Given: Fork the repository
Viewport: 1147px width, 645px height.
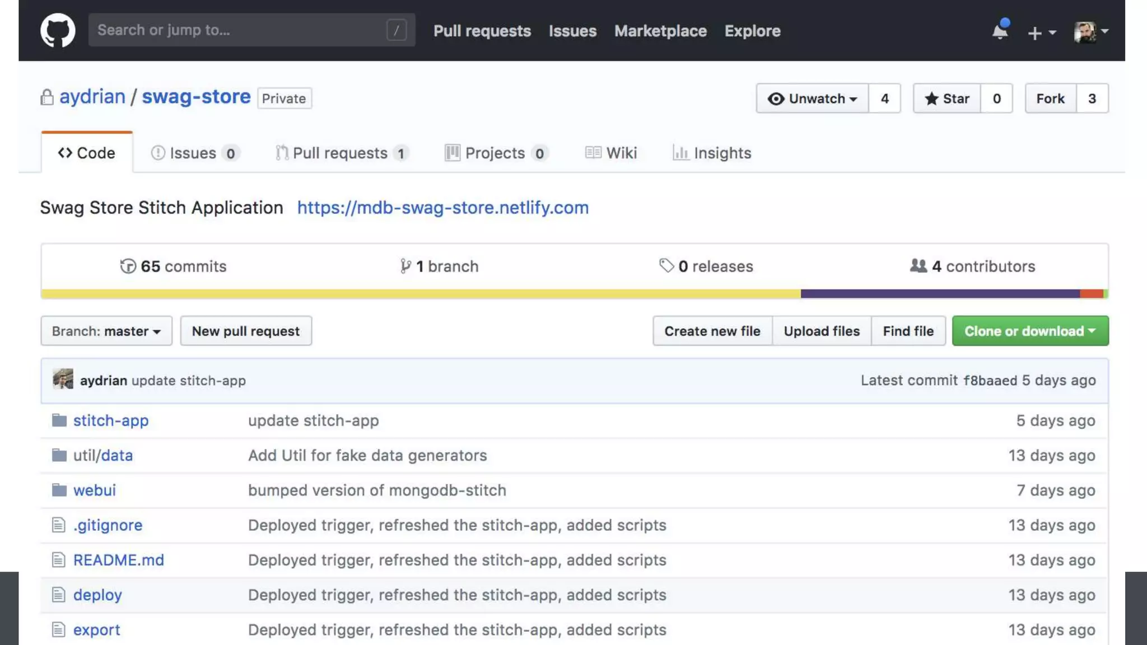Looking at the screenshot, I should [1050, 99].
